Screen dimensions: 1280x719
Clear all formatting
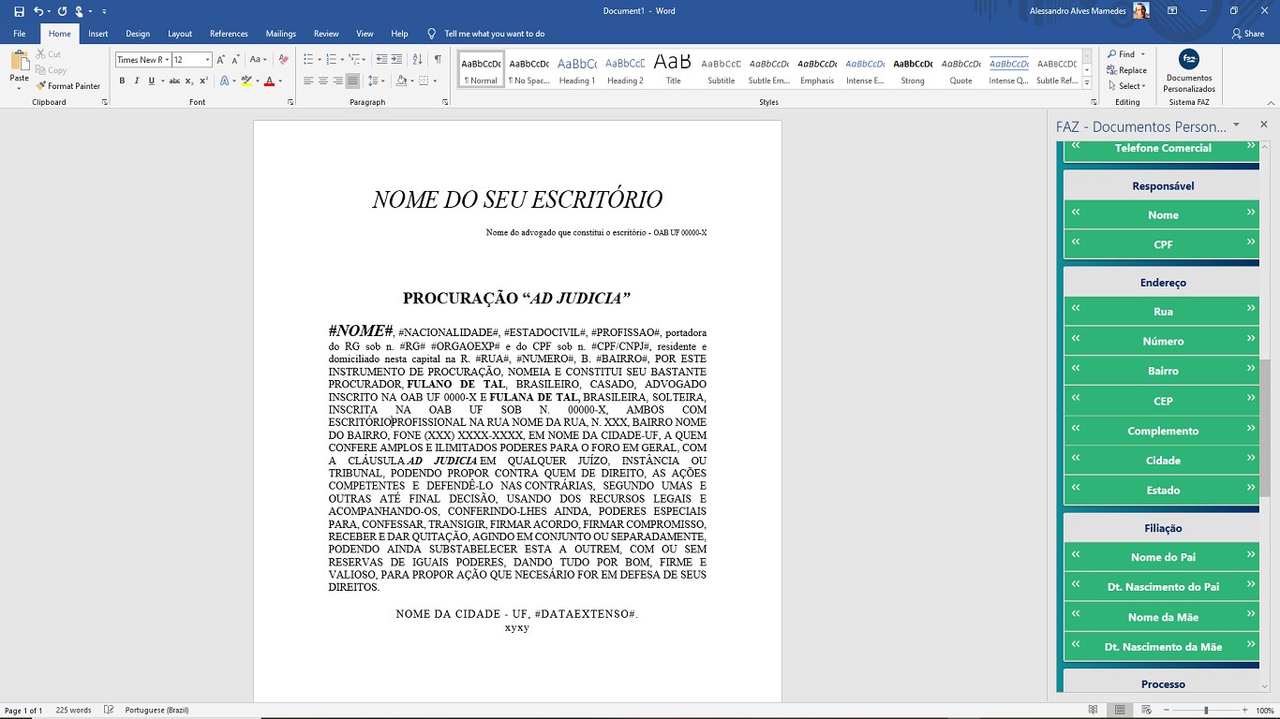click(x=283, y=60)
